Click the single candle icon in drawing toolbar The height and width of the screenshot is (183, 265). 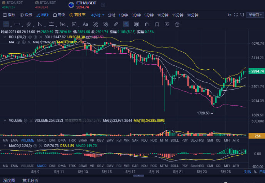147,24
